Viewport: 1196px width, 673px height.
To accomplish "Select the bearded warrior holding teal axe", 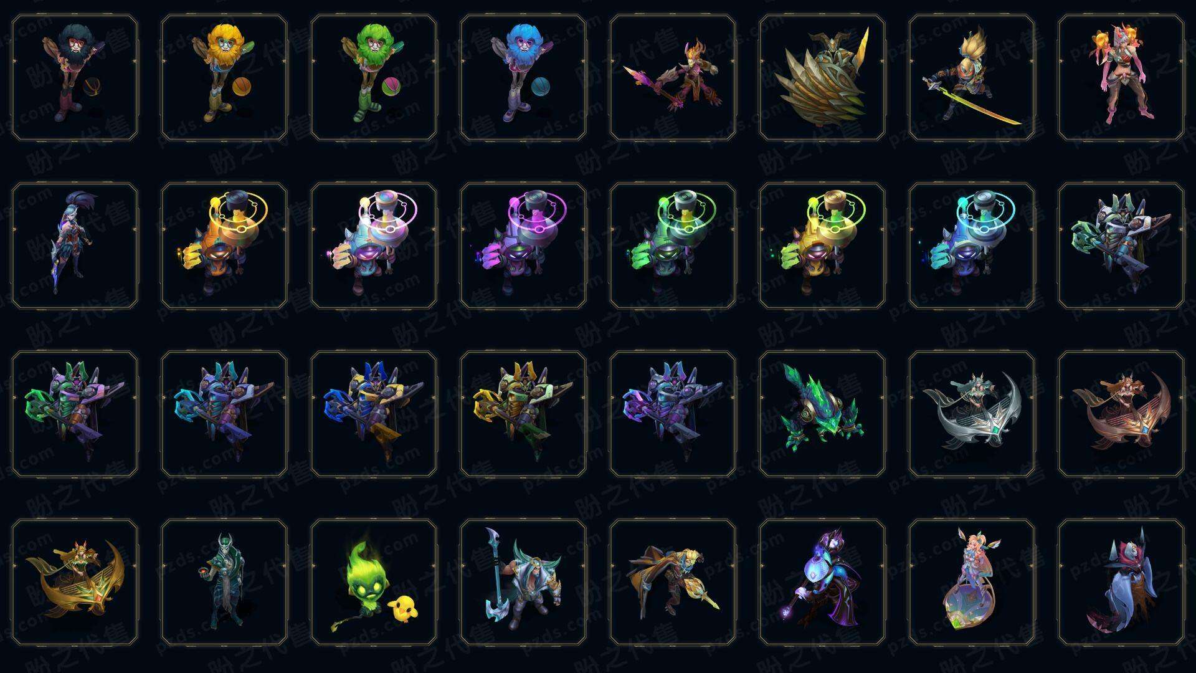I will (x=523, y=582).
